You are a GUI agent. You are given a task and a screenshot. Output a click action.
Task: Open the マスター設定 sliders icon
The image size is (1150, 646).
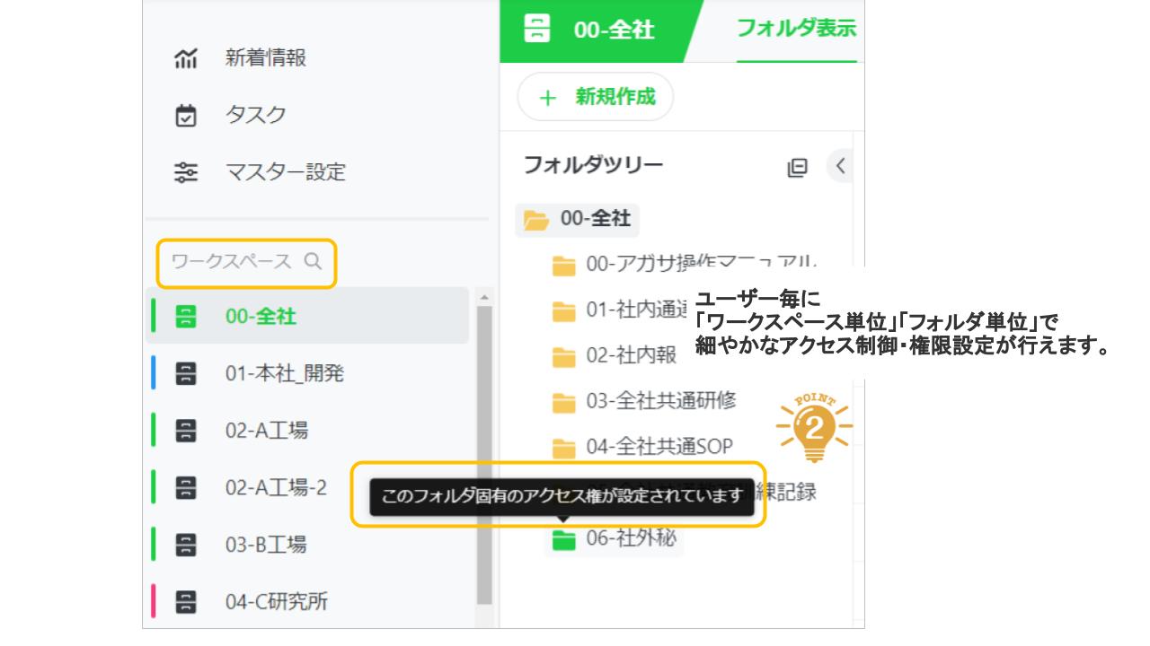click(186, 172)
